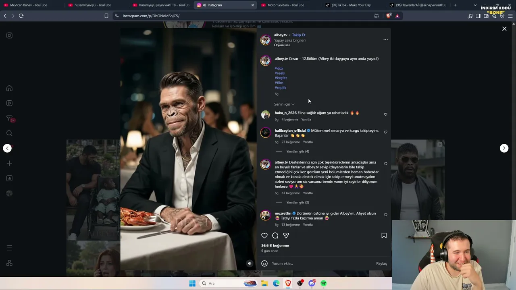
Task: Like the albey.tv post with heart icon
Action: (x=264, y=236)
